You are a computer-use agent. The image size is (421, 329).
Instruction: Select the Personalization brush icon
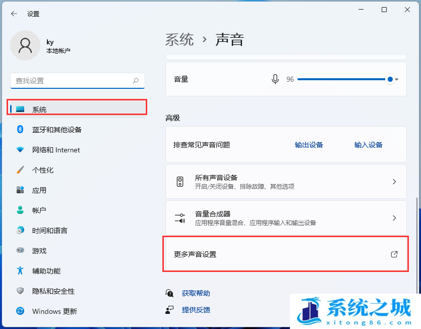pyautogui.click(x=20, y=170)
